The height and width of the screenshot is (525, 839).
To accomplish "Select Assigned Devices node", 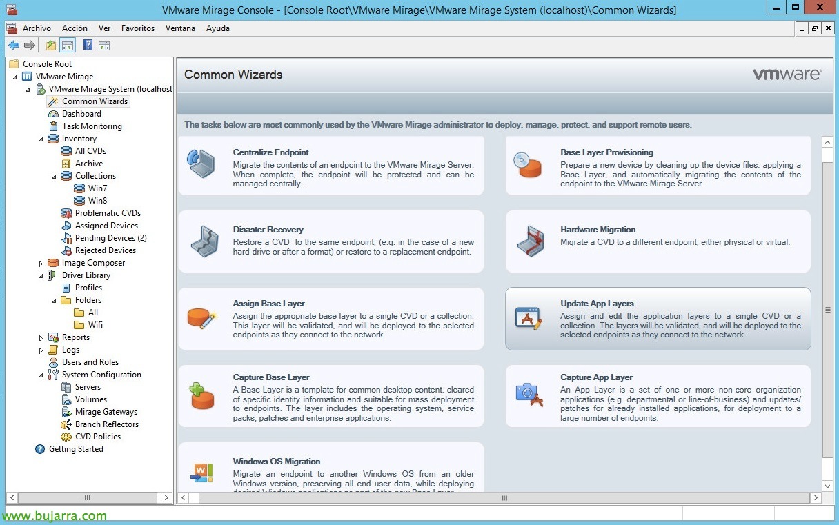I will (x=106, y=226).
